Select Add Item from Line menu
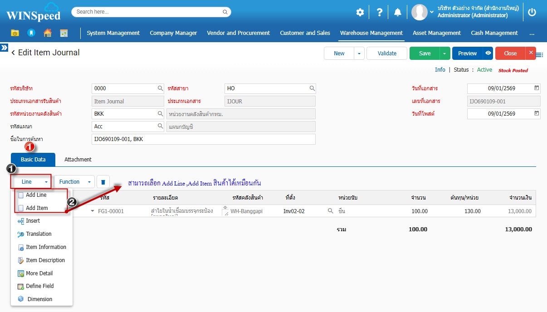Image resolution: width=547 pixels, height=312 pixels. [37, 208]
